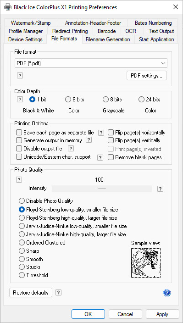Click the help icon beside Color Depth options
Screen dimensions: 183x323
pyautogui.click(x=20, y=100)
